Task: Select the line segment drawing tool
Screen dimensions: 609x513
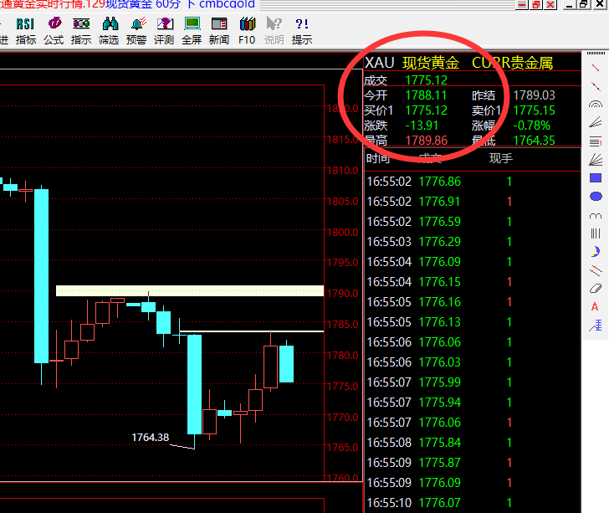Action: (596, 68)
